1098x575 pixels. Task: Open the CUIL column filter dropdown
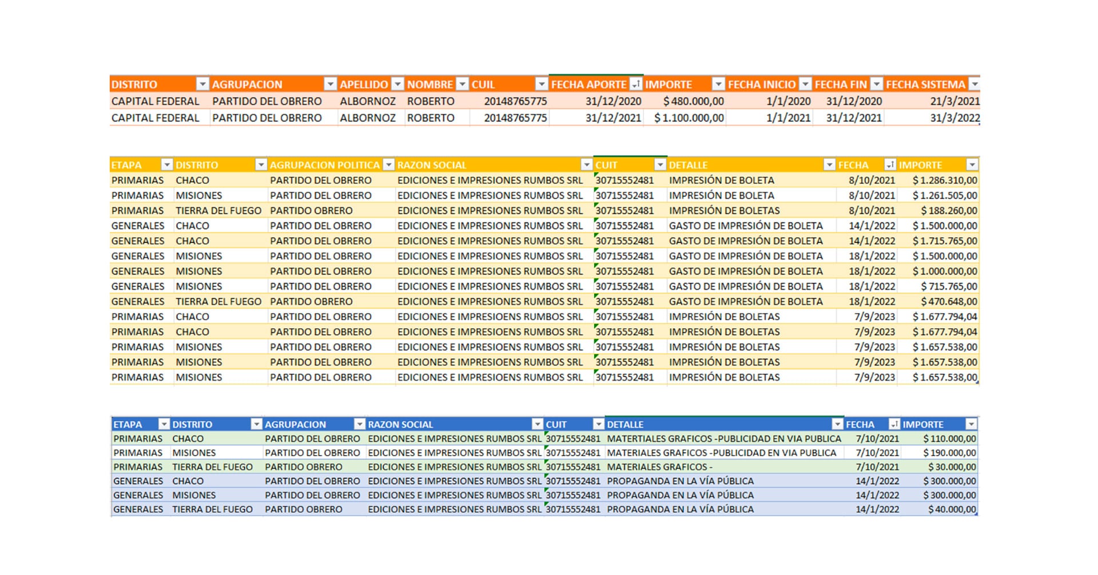pos(541,85)
